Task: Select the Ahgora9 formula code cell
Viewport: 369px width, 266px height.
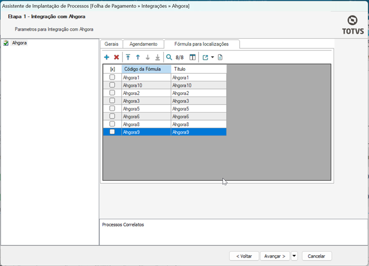Action: [146, 132]
